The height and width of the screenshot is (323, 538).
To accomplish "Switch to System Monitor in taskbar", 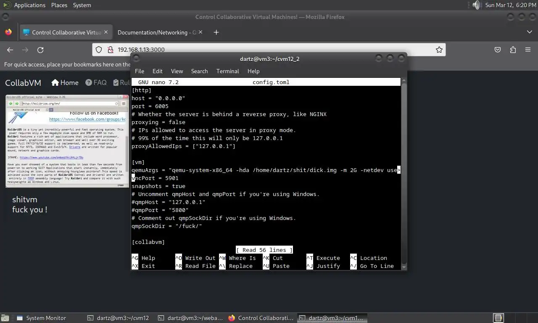I will coord(42,318).
